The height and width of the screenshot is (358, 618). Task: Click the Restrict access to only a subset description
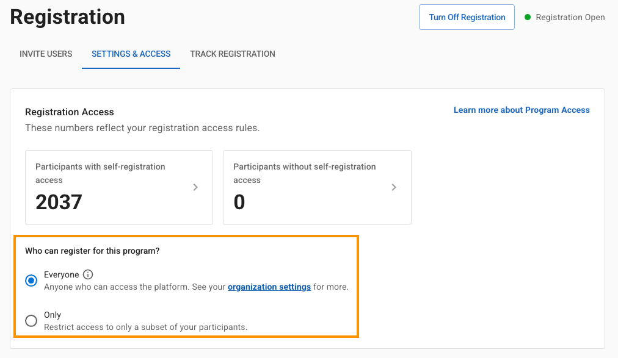(x=145, y=327)
